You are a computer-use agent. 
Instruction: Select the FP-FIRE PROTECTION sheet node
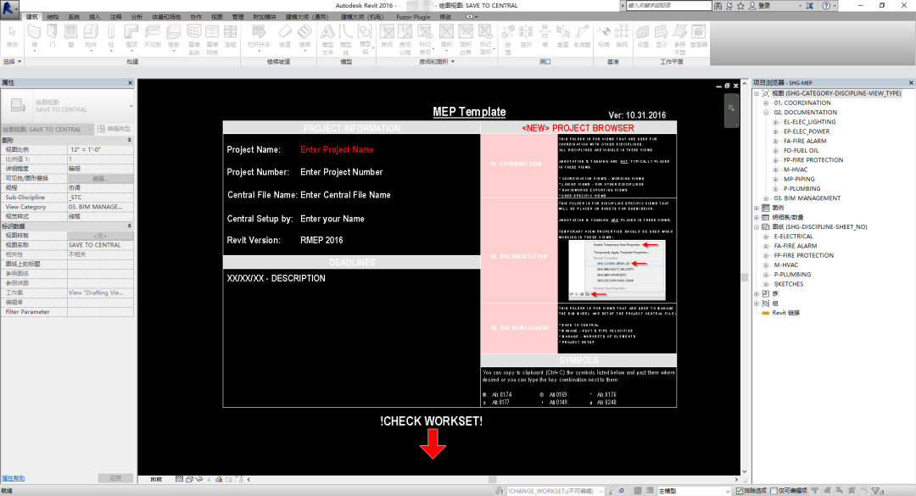[803, 255]
